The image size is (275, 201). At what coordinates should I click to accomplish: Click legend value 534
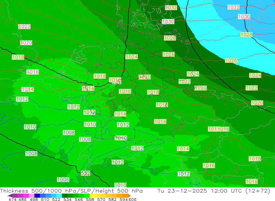click(67, 199)
